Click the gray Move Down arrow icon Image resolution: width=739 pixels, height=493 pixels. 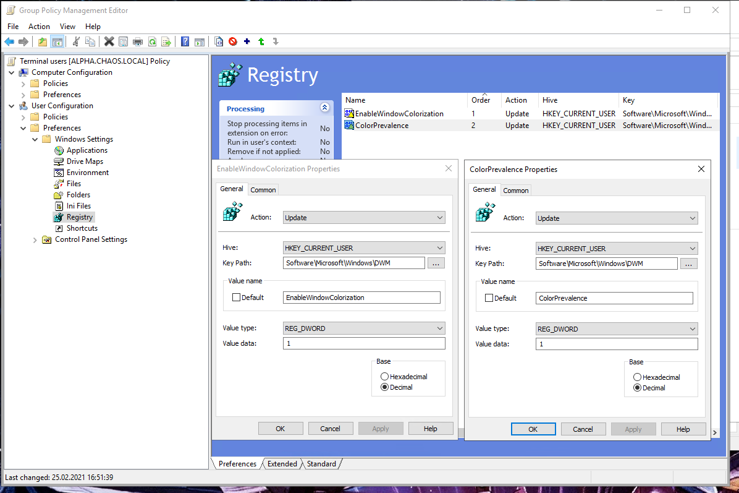[x=276, y=41]
